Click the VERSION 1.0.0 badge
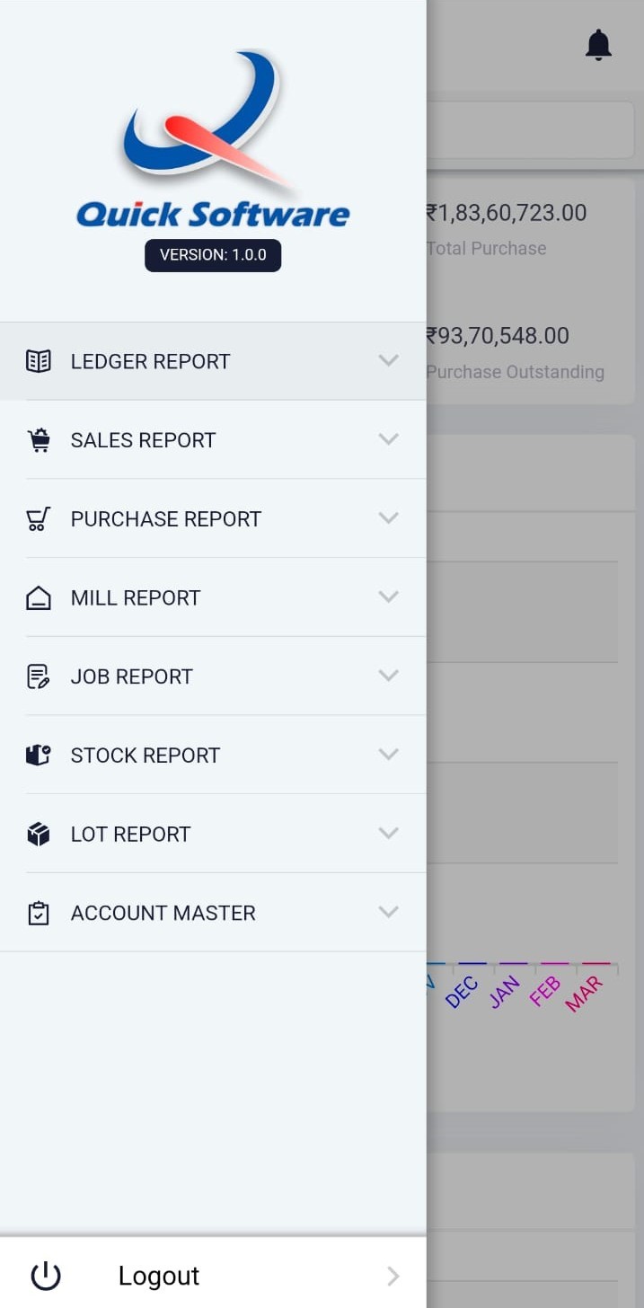 tap(213, 255)
